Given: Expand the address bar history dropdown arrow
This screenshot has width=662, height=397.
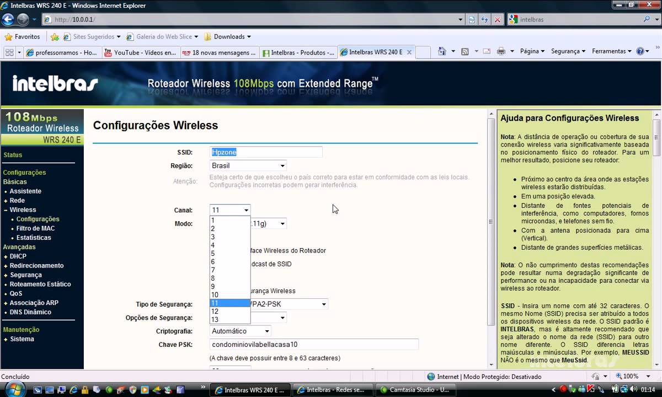Looking at the screenshot, I should (461, 19).
